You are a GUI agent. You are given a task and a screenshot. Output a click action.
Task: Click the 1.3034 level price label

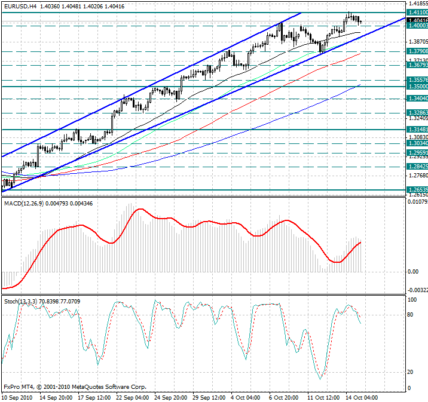coord(417,143)
